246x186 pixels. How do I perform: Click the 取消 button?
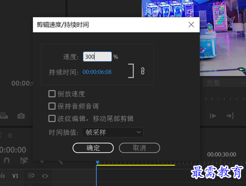pos(139,148)
